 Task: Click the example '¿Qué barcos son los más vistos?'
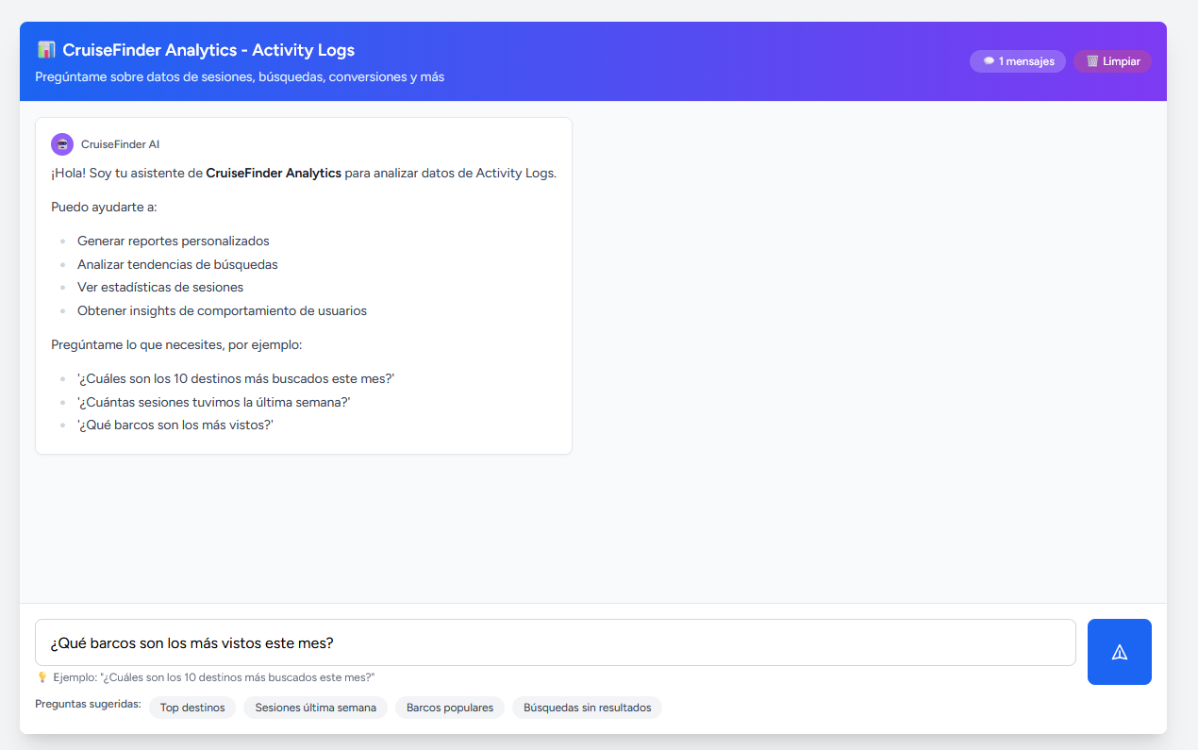175,425
